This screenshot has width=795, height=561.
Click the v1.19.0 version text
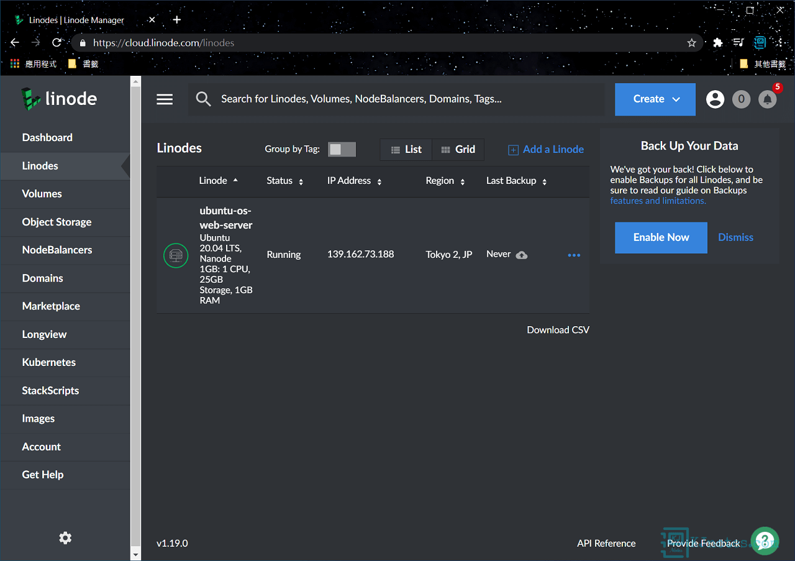172,544
